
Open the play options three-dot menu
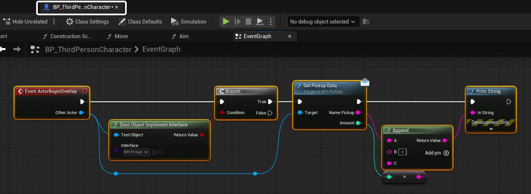coord(271,22)
